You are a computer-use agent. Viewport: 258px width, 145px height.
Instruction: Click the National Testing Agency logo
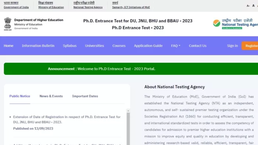click(x=236, y=24)
